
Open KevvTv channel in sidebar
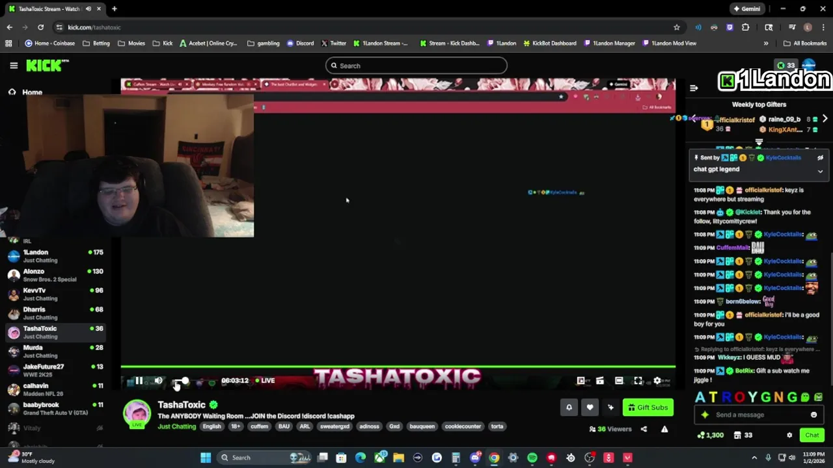pyautogui.click(x=56, y=294)
